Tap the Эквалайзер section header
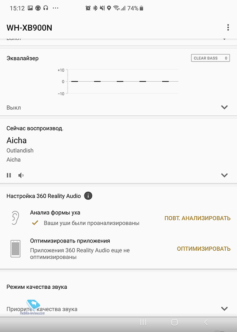The height and width of the screenshot is (332, 237). coord(22,58)
